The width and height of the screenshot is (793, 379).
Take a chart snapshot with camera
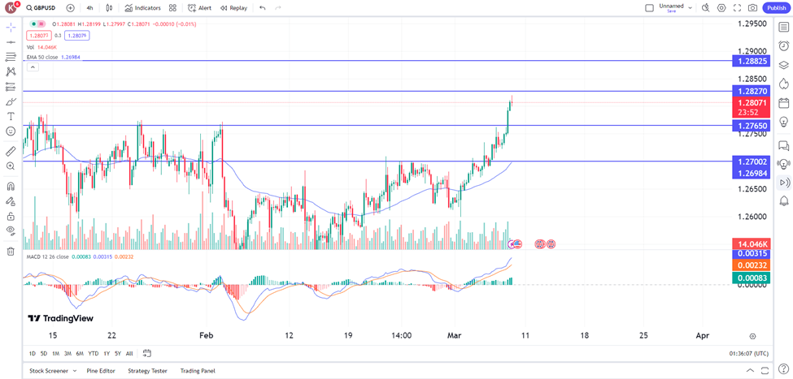tap(753, 8)
